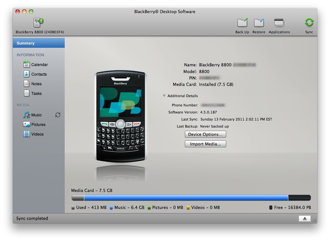Viewport: 330px width, 241px height.
Task: Click the Import Media button
Action: tap(205, 144)
